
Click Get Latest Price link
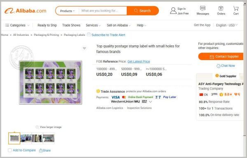click(x=139, y=62)
